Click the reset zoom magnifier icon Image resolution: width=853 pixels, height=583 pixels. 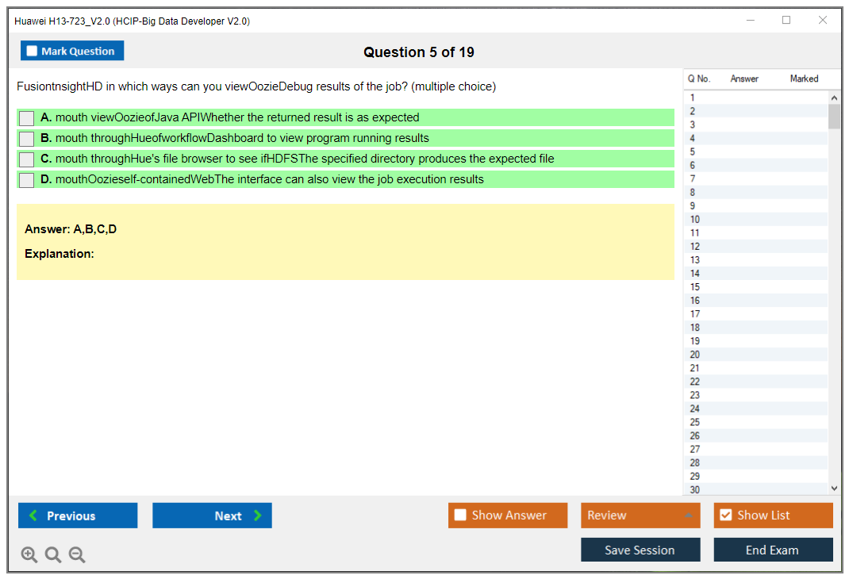tap(53, 555)
